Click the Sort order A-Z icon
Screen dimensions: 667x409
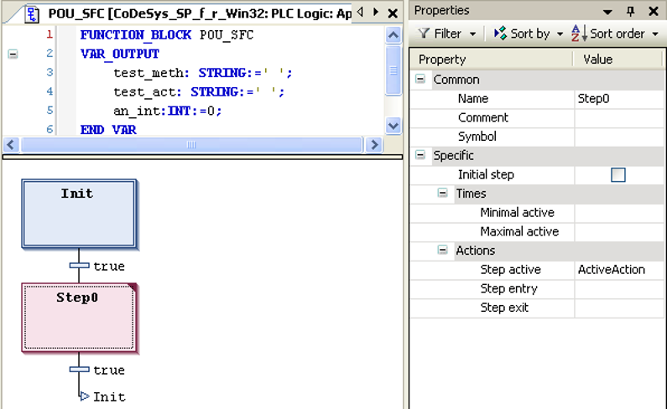tap(576, 34)
